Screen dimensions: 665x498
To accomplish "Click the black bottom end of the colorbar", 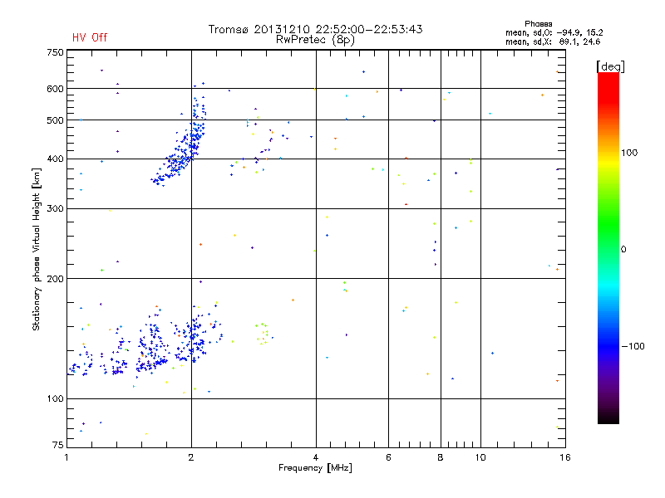I will click(x=608, y=417).
